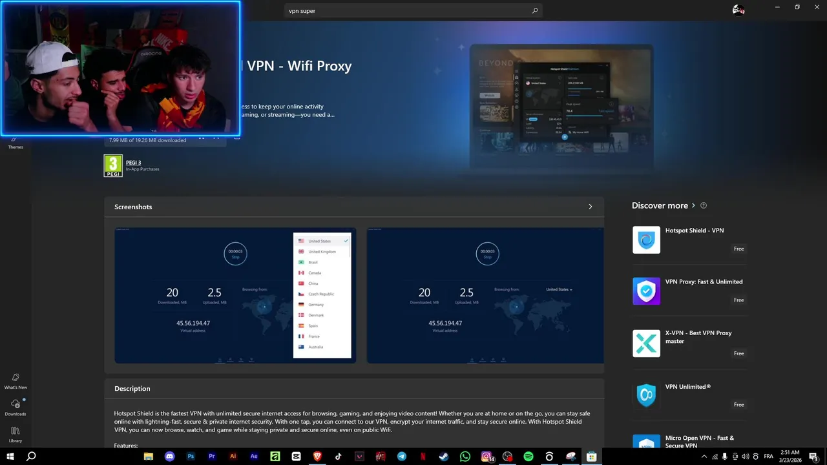
Task: Click Microsoft Store taskbar icon
Action: pyautogui.click(x=591, y=457)
